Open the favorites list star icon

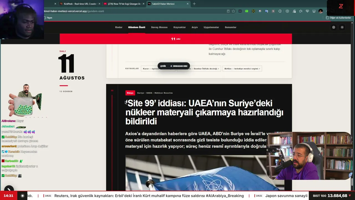pos(301,11)
